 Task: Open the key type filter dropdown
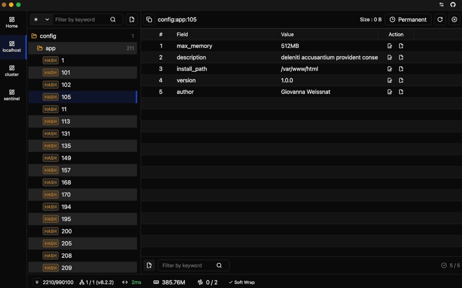[41, 19]
